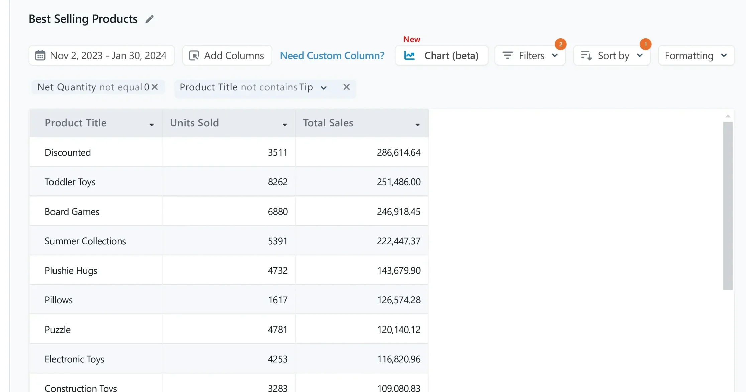
Task: Click the Chart (beta) graph icon
Action: 409,55
